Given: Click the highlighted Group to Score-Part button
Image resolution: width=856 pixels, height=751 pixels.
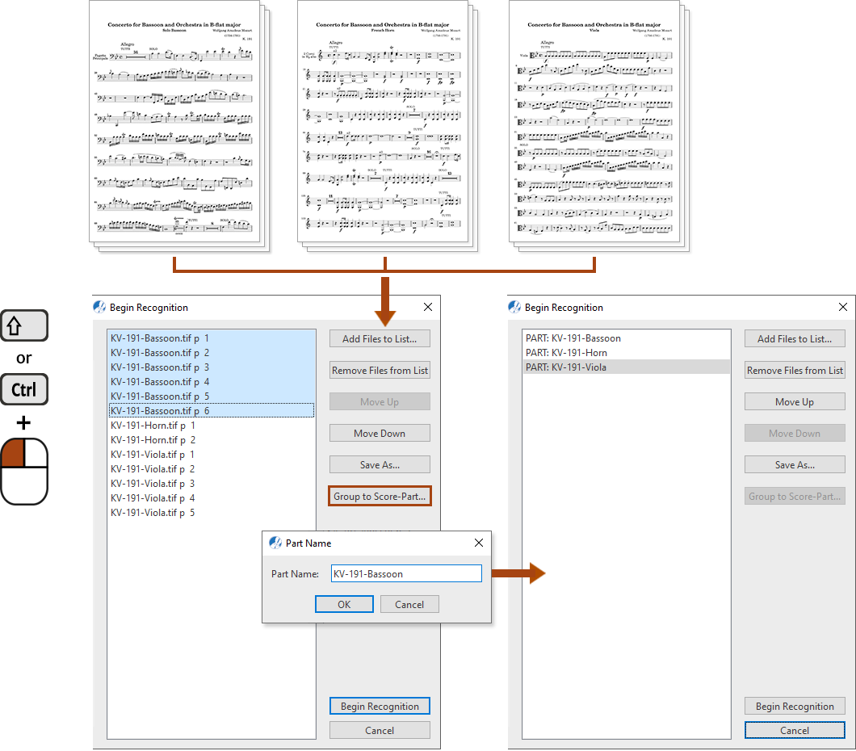Looking at the screenshot, I should 380,497.
